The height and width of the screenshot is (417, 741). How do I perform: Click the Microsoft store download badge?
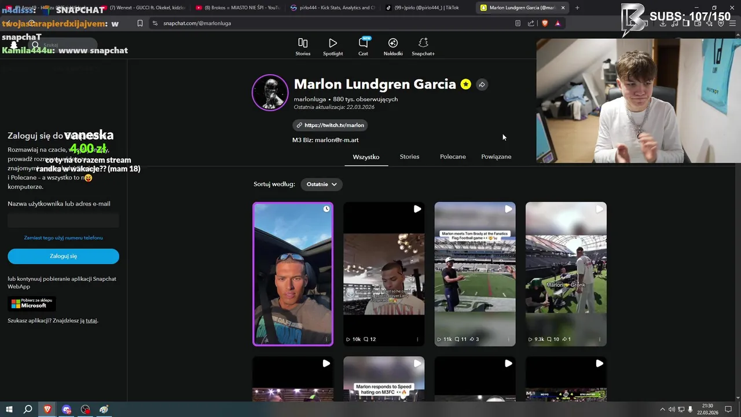(x=32, y=303)
